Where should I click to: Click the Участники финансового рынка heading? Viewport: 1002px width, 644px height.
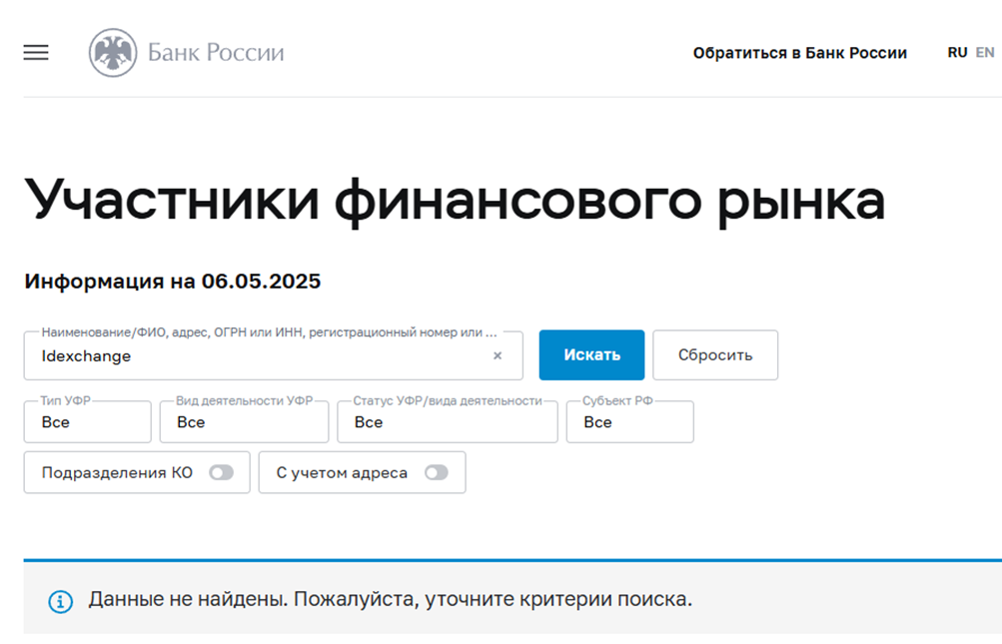(455, 201)
